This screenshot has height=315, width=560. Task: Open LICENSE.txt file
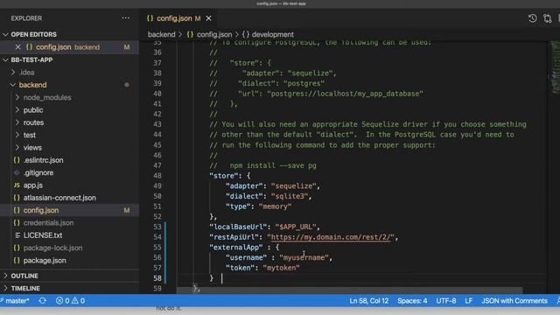click(x=43, y=235)
